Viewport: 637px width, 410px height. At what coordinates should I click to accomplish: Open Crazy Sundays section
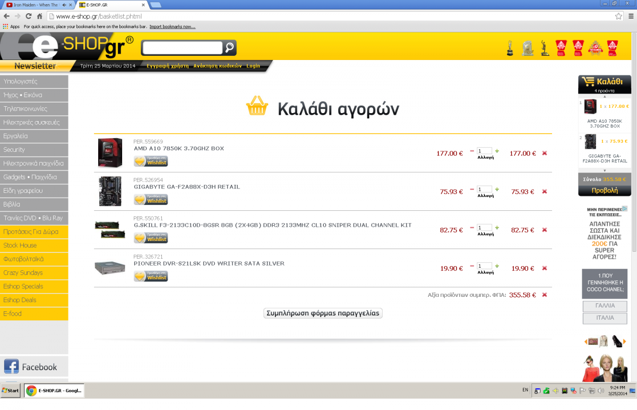click(34, 272)
